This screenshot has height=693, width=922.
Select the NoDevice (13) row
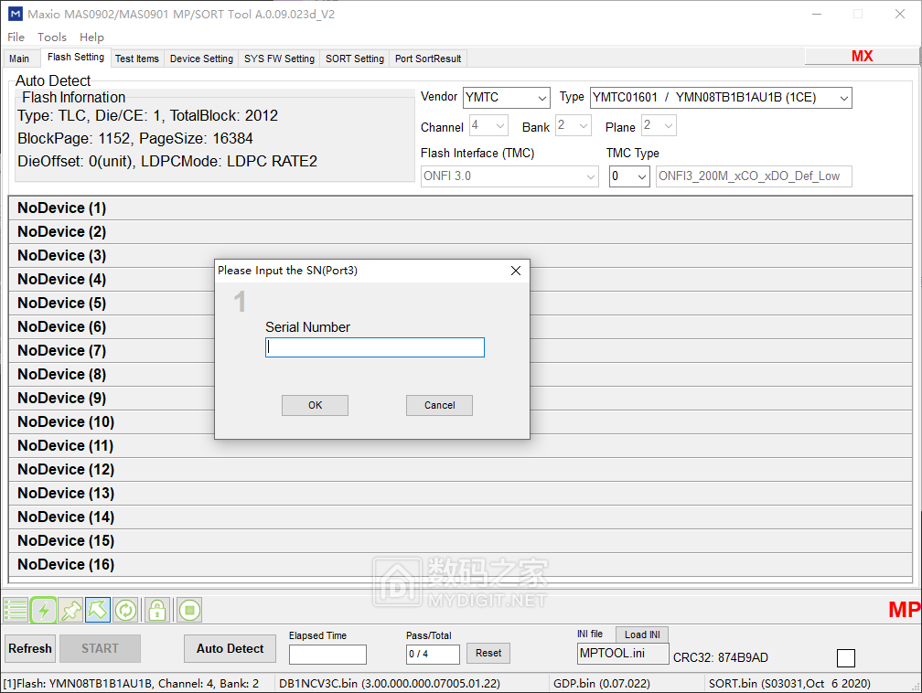tap(460, 493)
